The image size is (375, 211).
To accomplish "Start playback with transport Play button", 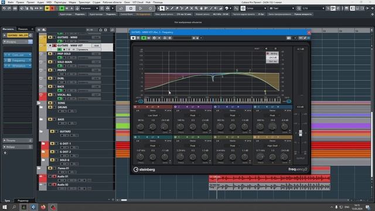I will [x=141, y=8].
